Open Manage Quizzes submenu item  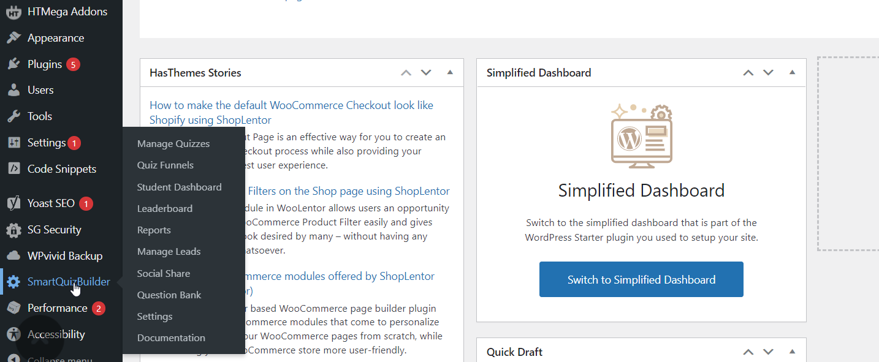173,144
